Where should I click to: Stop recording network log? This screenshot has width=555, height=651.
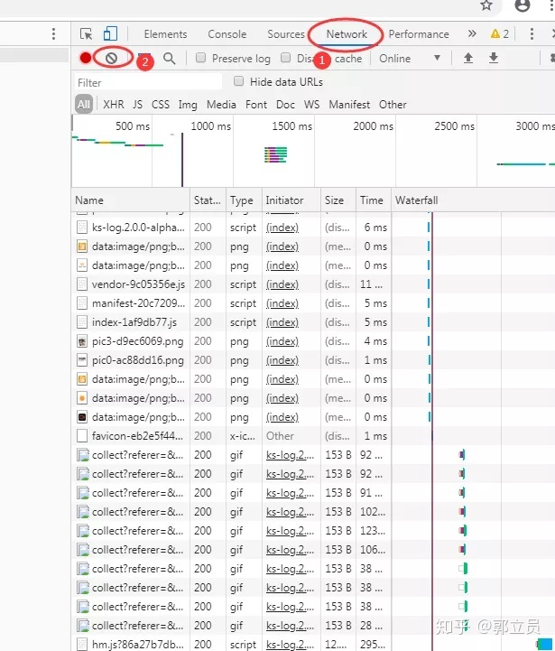[86, 58]
